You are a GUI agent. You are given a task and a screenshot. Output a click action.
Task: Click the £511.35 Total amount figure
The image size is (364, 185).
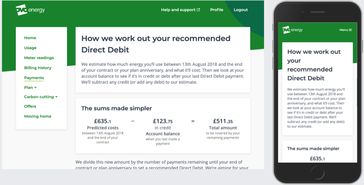tap(223, 121)
